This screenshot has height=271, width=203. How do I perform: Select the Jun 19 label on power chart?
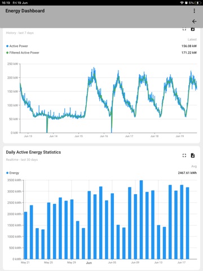[180, 136]
